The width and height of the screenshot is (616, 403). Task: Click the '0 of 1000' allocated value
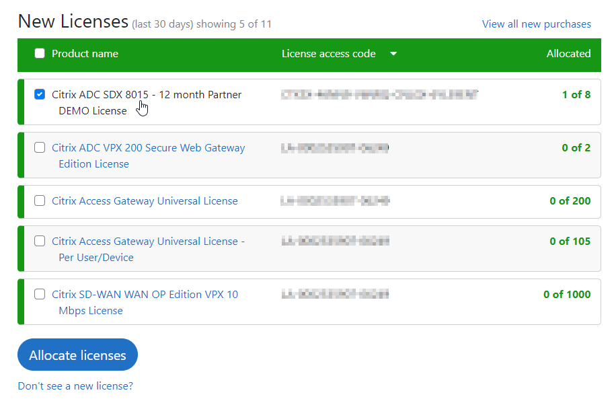[x=567, y=294]
